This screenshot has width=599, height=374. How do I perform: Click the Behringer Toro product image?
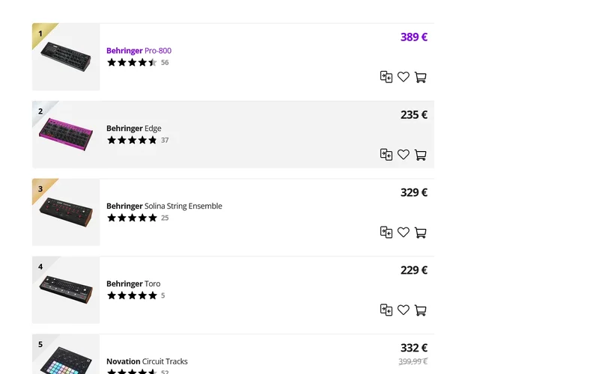tap(67, 290)
